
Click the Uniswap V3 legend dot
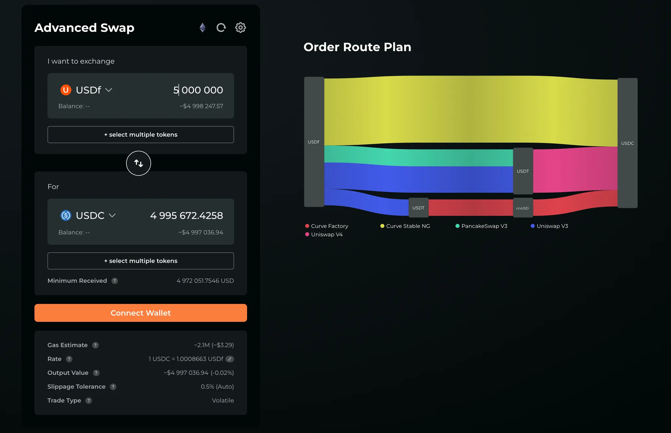coord(533,226)
